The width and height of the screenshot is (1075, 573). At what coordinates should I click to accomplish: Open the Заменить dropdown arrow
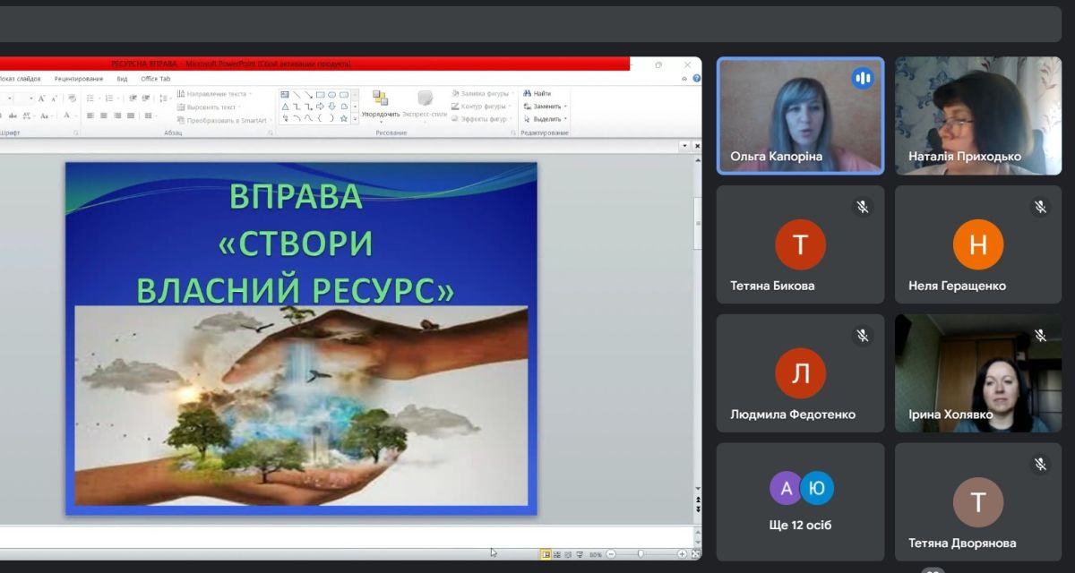[x=565, y=107]
